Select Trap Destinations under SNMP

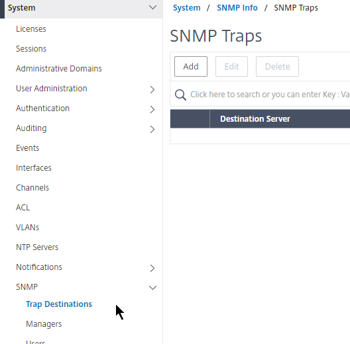[59, 304]
